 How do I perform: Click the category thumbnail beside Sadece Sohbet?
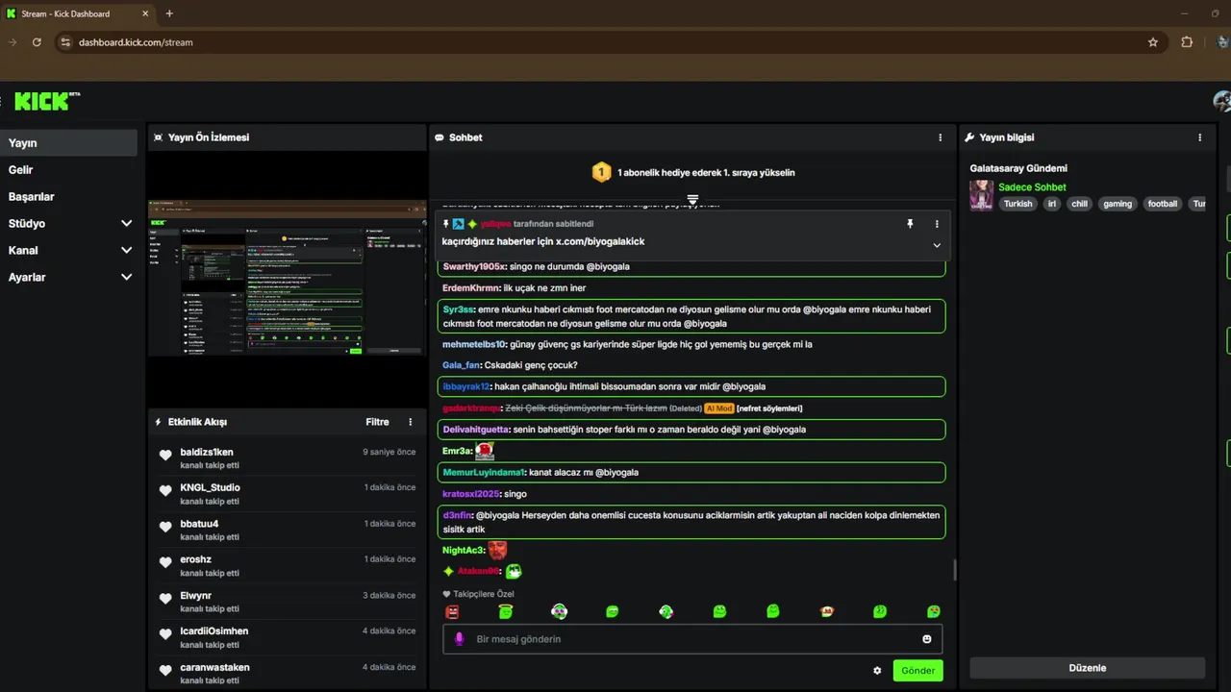click(x=981, y=195)
